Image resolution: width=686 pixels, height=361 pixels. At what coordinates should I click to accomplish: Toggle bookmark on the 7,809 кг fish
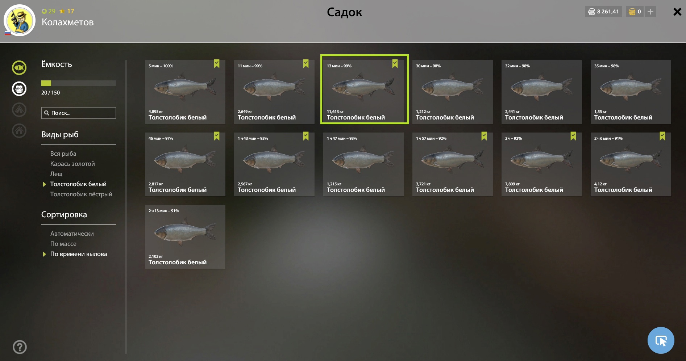pyautogui.click(x=573, y=136)
